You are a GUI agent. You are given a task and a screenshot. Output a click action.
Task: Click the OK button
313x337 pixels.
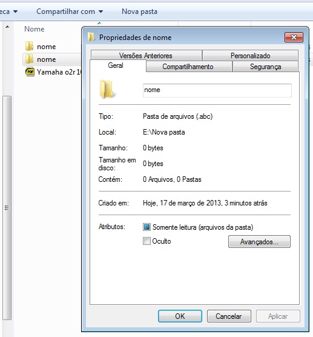click(x=180, y=316)
